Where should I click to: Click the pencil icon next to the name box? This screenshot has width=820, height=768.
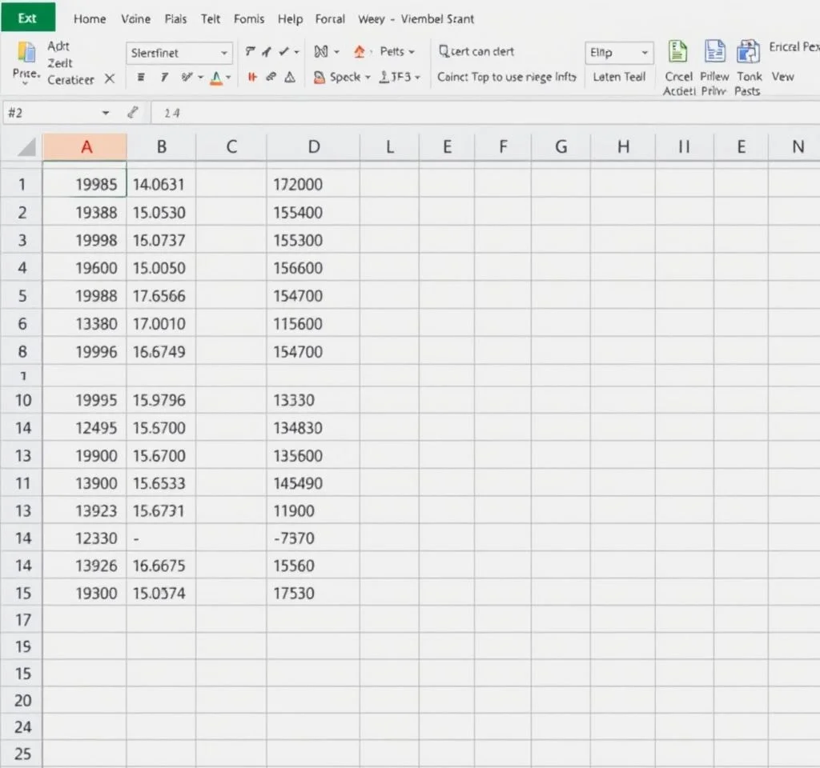[x=133, y=112]
